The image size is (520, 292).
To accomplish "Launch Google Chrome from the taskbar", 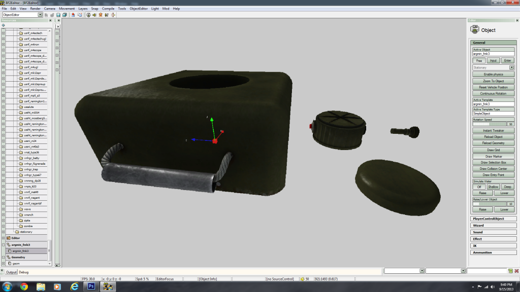I will 24,287.
